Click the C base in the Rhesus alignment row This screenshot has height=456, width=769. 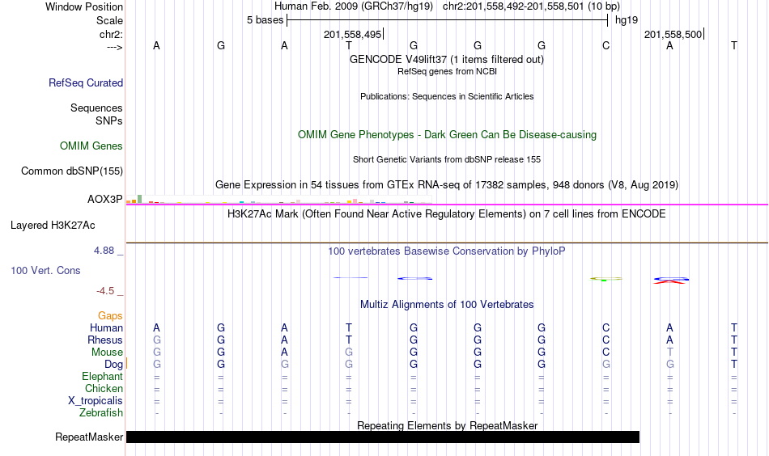[605, 340]
